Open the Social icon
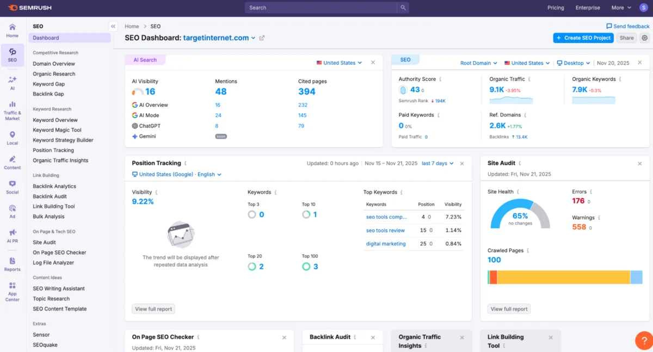This screenshot has height=352, width=653. 12,187
